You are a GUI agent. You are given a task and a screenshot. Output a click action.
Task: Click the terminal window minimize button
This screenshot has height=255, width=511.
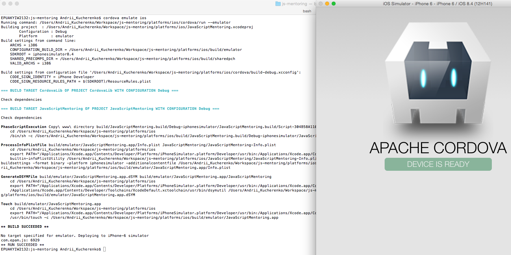pyautogui.click(x=10, y=4)
